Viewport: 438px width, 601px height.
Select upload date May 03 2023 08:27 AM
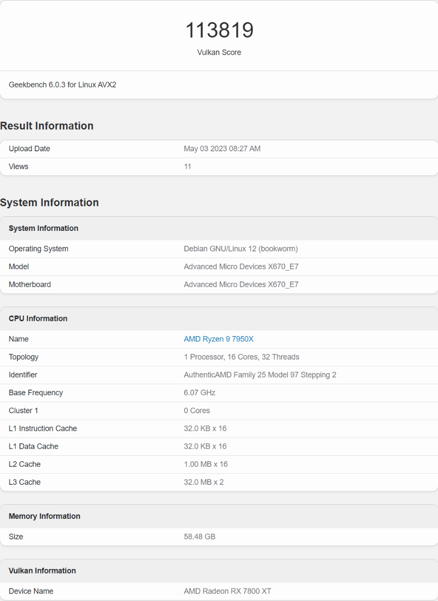point(222,149)
